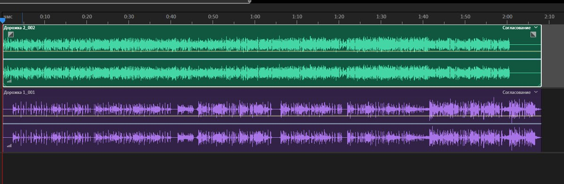Click the fade-in handle on Дорожка 2_002

coord(11,34)
